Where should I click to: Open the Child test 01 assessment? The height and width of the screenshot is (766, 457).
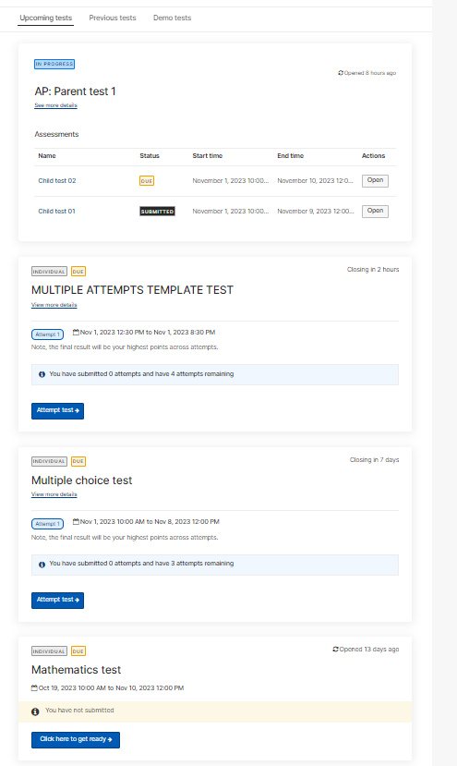pyautogui.click(x=375, y=211)
